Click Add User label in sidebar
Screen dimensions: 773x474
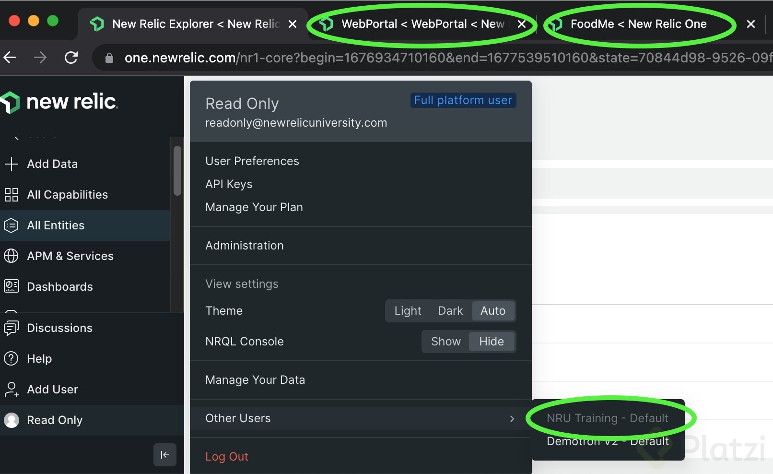52,390
